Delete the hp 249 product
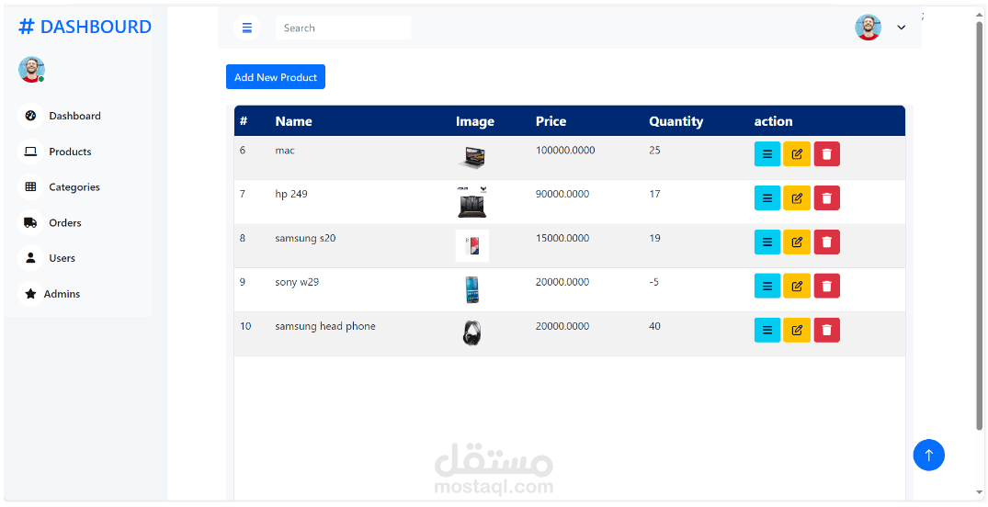This screenshot has height=507, width=988. pyautogui.click(x=826, y=197)
